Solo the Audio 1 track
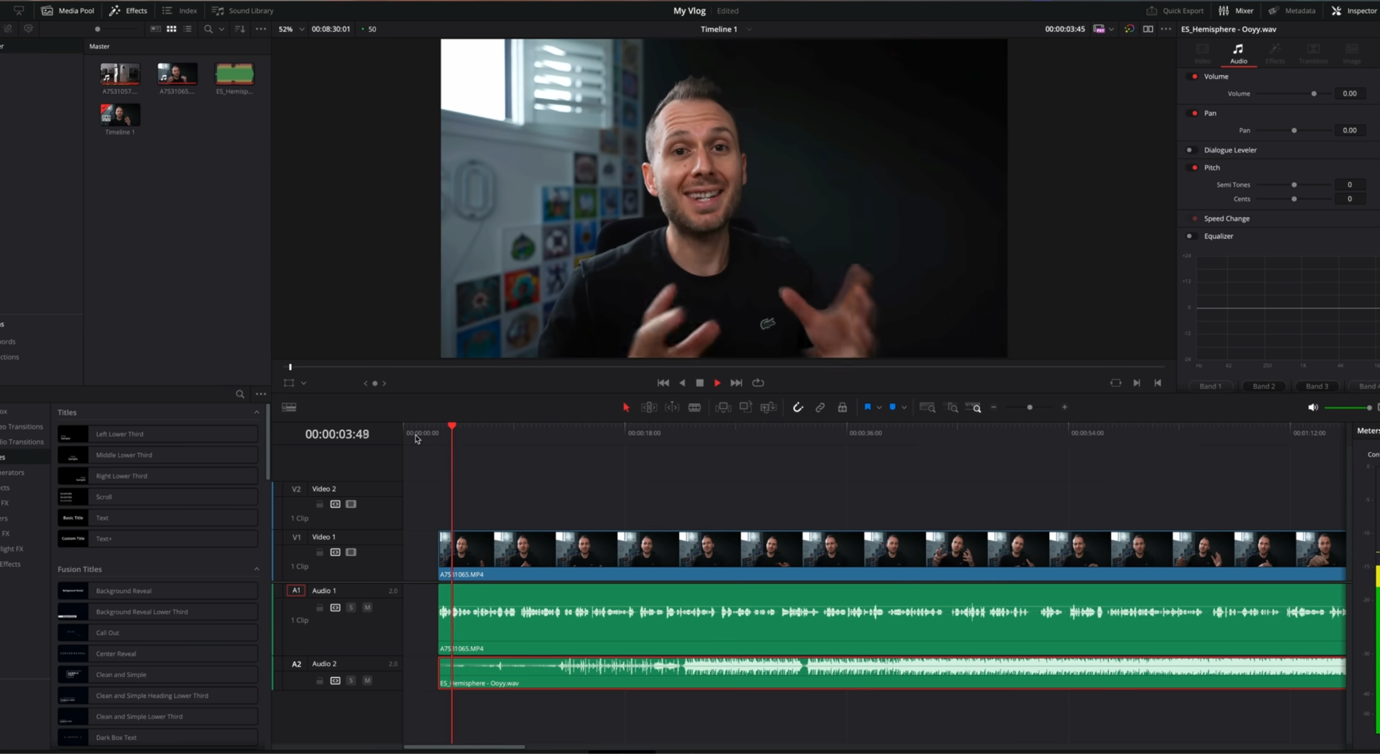 pos(351,607)
